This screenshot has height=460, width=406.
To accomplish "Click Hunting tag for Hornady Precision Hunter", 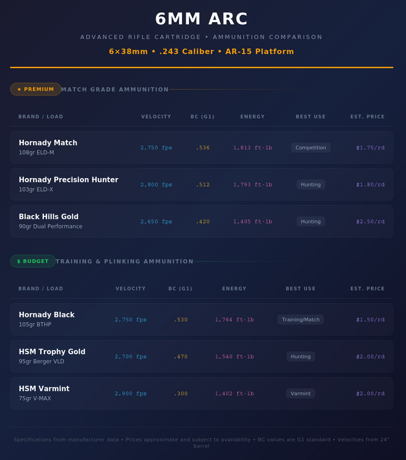I will [310, 184].
